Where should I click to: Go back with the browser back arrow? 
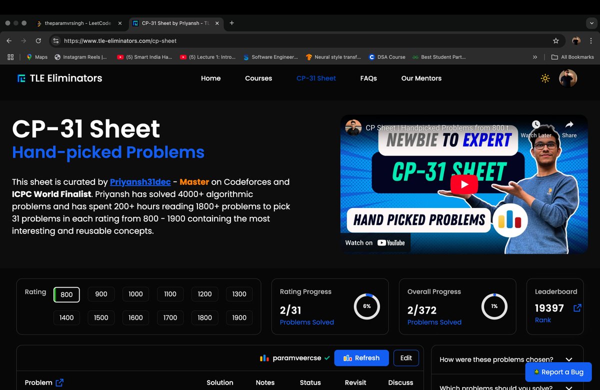pos(9,41)
